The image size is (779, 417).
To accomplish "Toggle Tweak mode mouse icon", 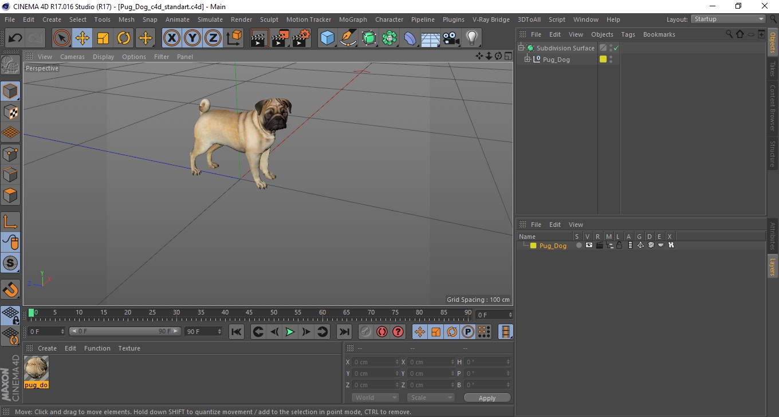I will coord(10,242).
